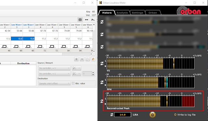The image size is (208, 121).
Task: Increase amount with stepper up arrow
Action: (93, 73)
